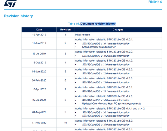Click revision number 7 cell
167x131 pixels.
tap(65, 89)
